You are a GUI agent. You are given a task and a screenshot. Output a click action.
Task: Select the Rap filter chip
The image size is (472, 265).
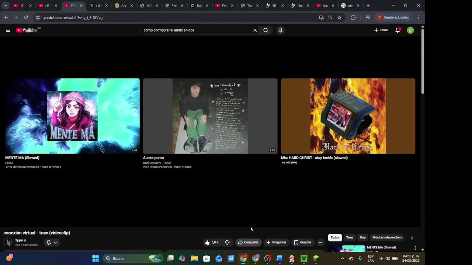pos(363,238)
